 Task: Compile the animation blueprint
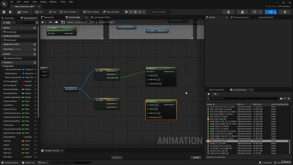[23, 12]
